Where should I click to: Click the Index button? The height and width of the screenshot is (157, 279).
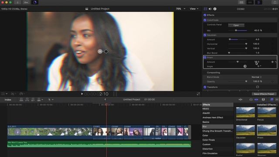[8, 100]
